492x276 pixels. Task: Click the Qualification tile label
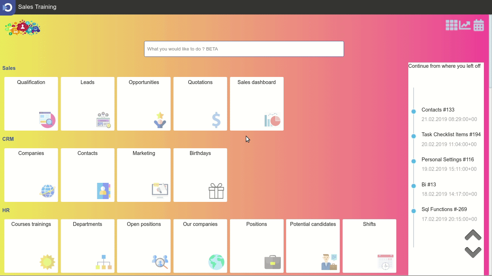tap(31, 82)
